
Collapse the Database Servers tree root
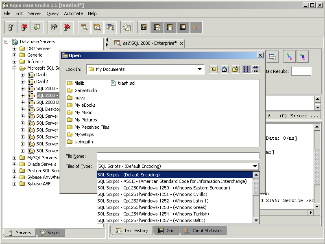[x=7, y=42]
